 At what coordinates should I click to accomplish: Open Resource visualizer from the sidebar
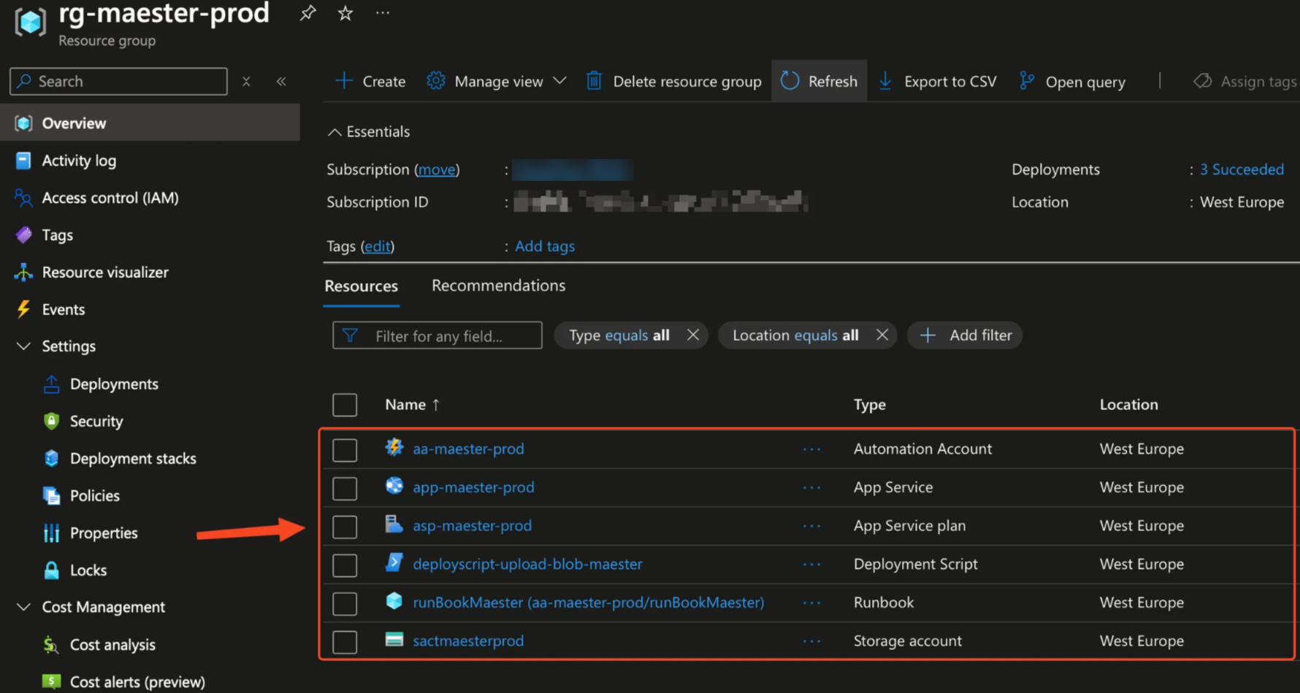point(104,271)
